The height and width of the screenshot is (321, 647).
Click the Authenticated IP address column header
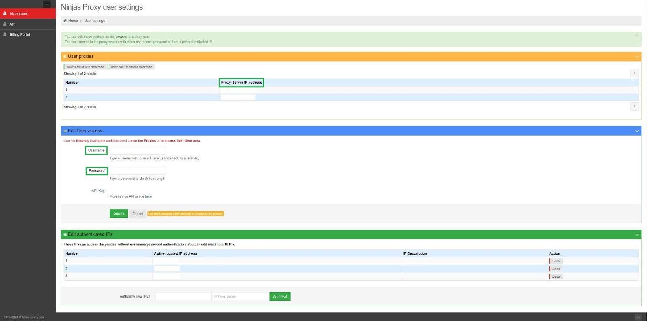[x=175, y=253]
